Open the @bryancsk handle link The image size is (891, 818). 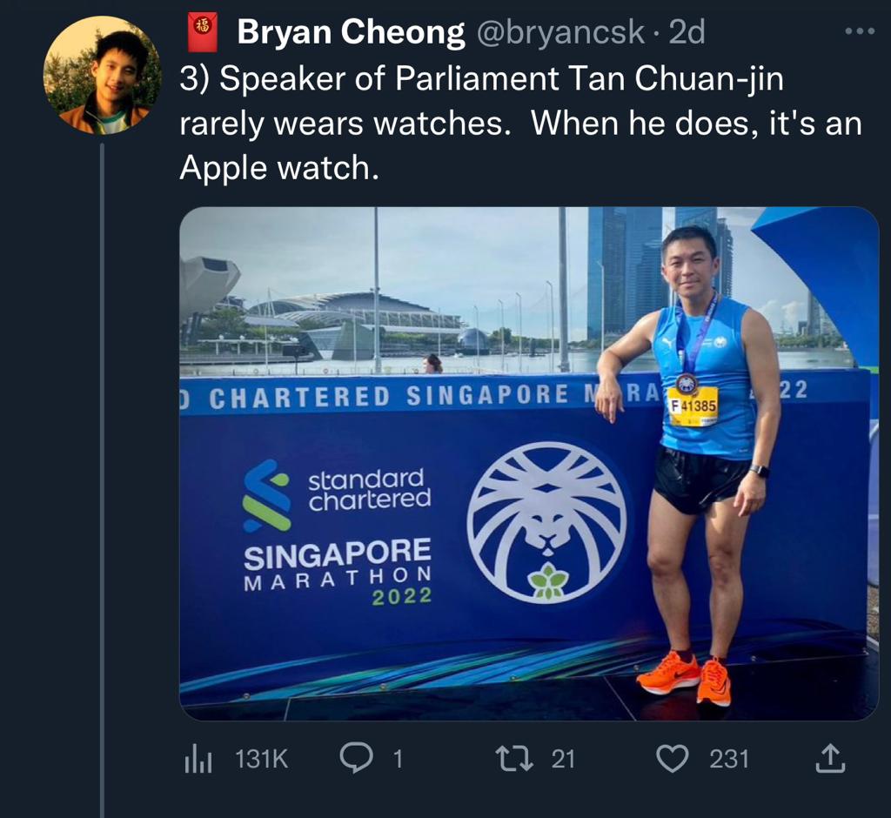click(x=559, y=33)
